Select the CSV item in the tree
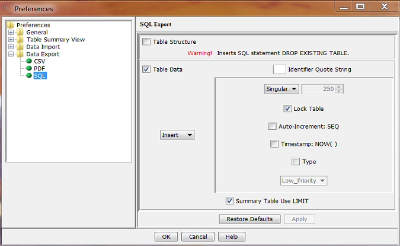 click(x=40, y=61)
